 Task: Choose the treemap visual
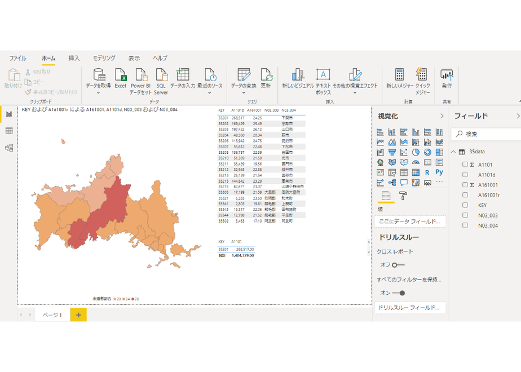[439, 152]
